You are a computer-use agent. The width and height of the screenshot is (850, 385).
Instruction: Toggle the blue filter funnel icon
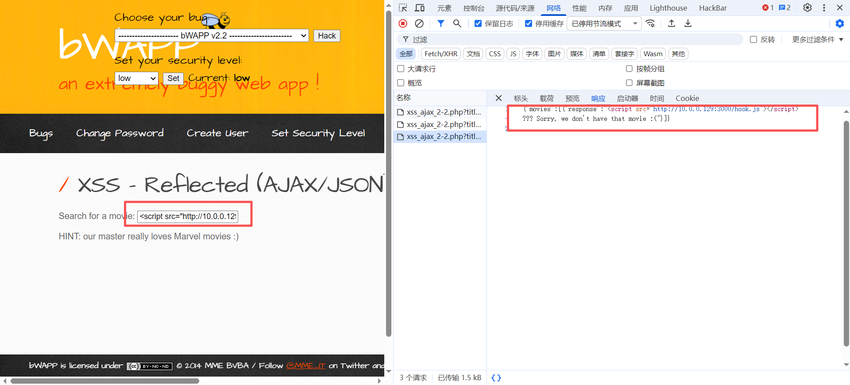tap(441, 23)
